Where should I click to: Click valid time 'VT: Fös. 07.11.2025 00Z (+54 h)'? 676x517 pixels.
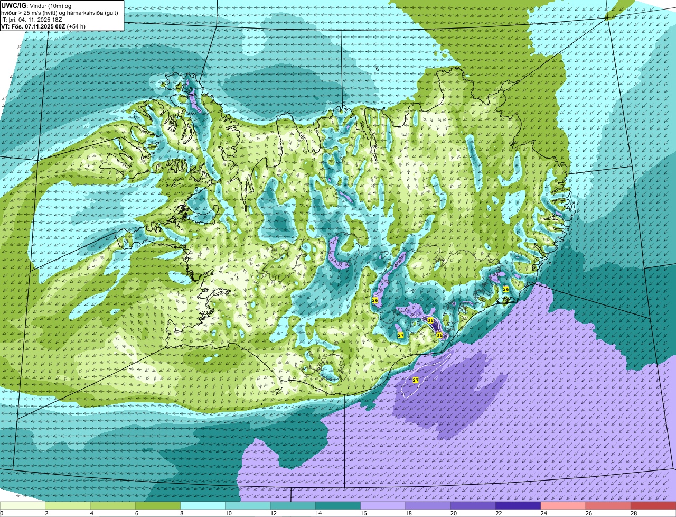point(43,26)
